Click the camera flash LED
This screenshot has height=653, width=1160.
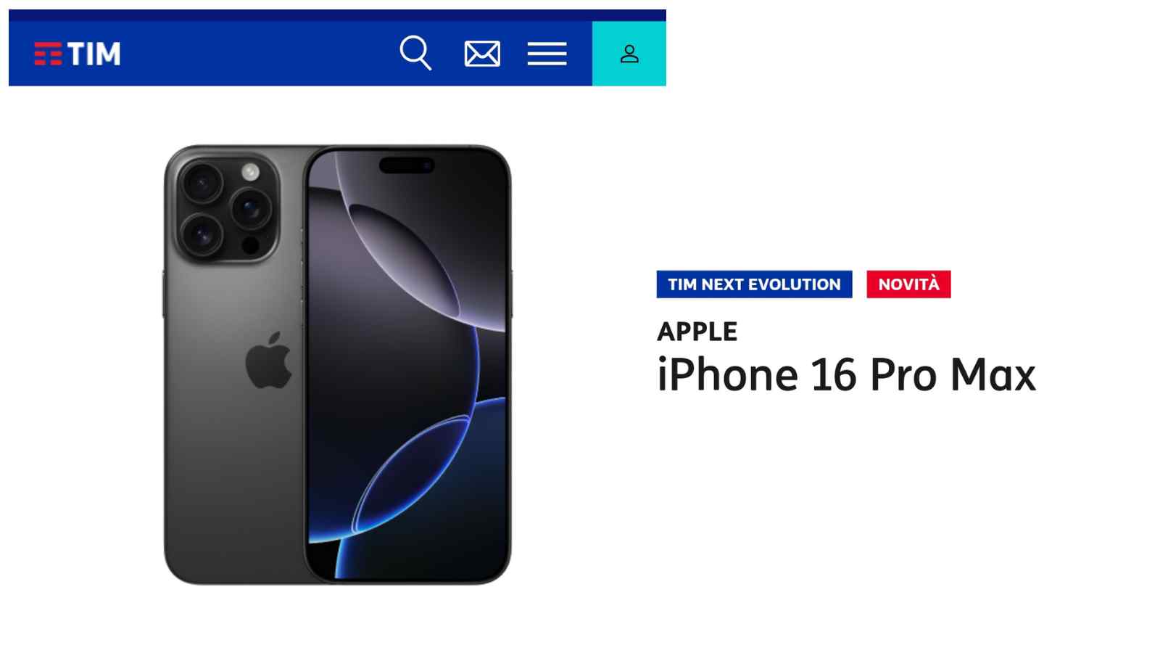250,172
